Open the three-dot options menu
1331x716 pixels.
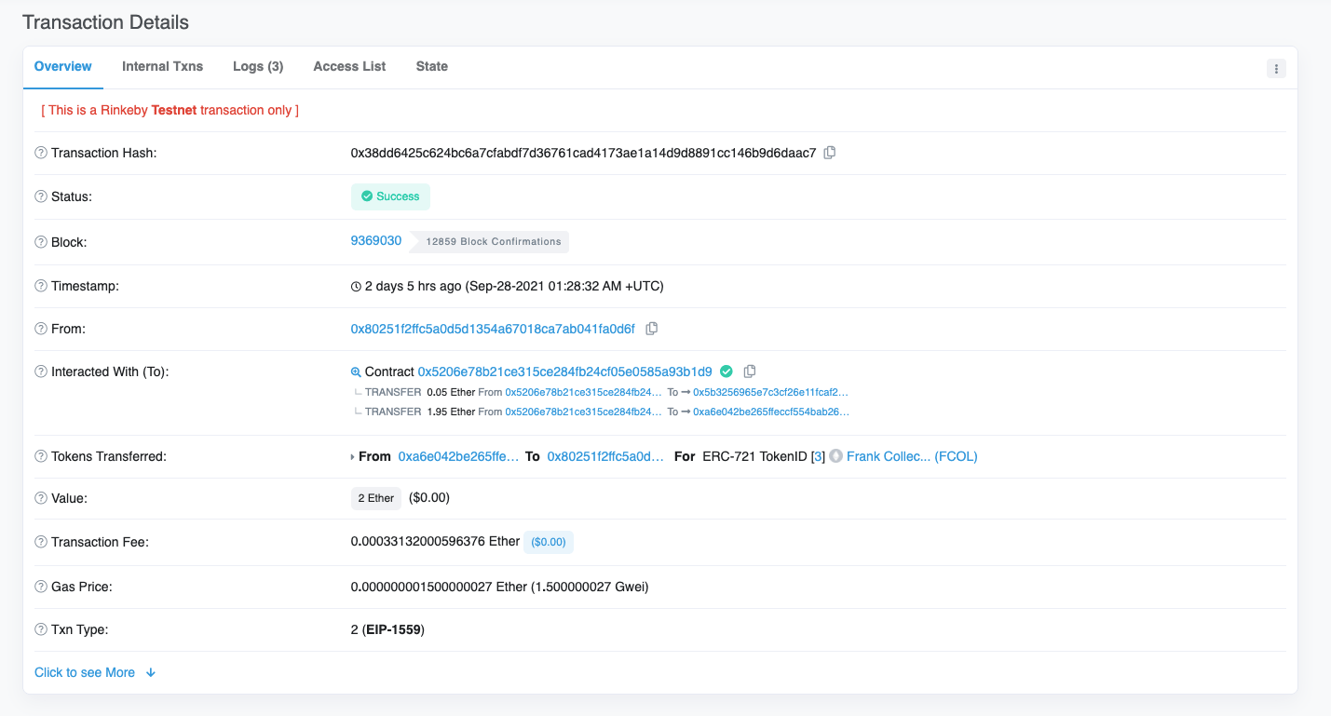pyautogui.click(x=1276, y=68)
